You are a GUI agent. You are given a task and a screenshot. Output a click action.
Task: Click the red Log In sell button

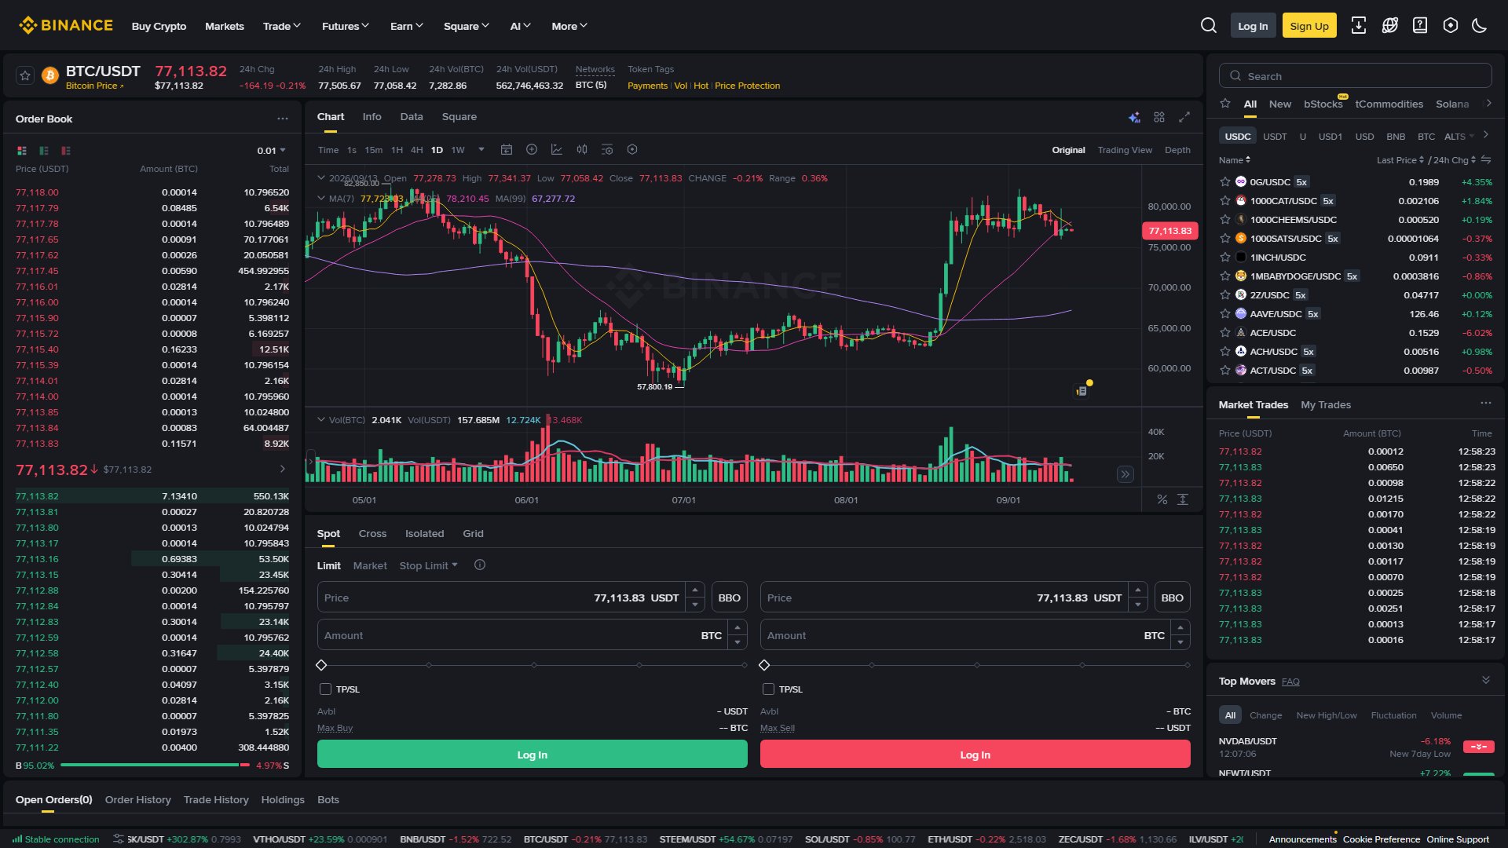975,755
